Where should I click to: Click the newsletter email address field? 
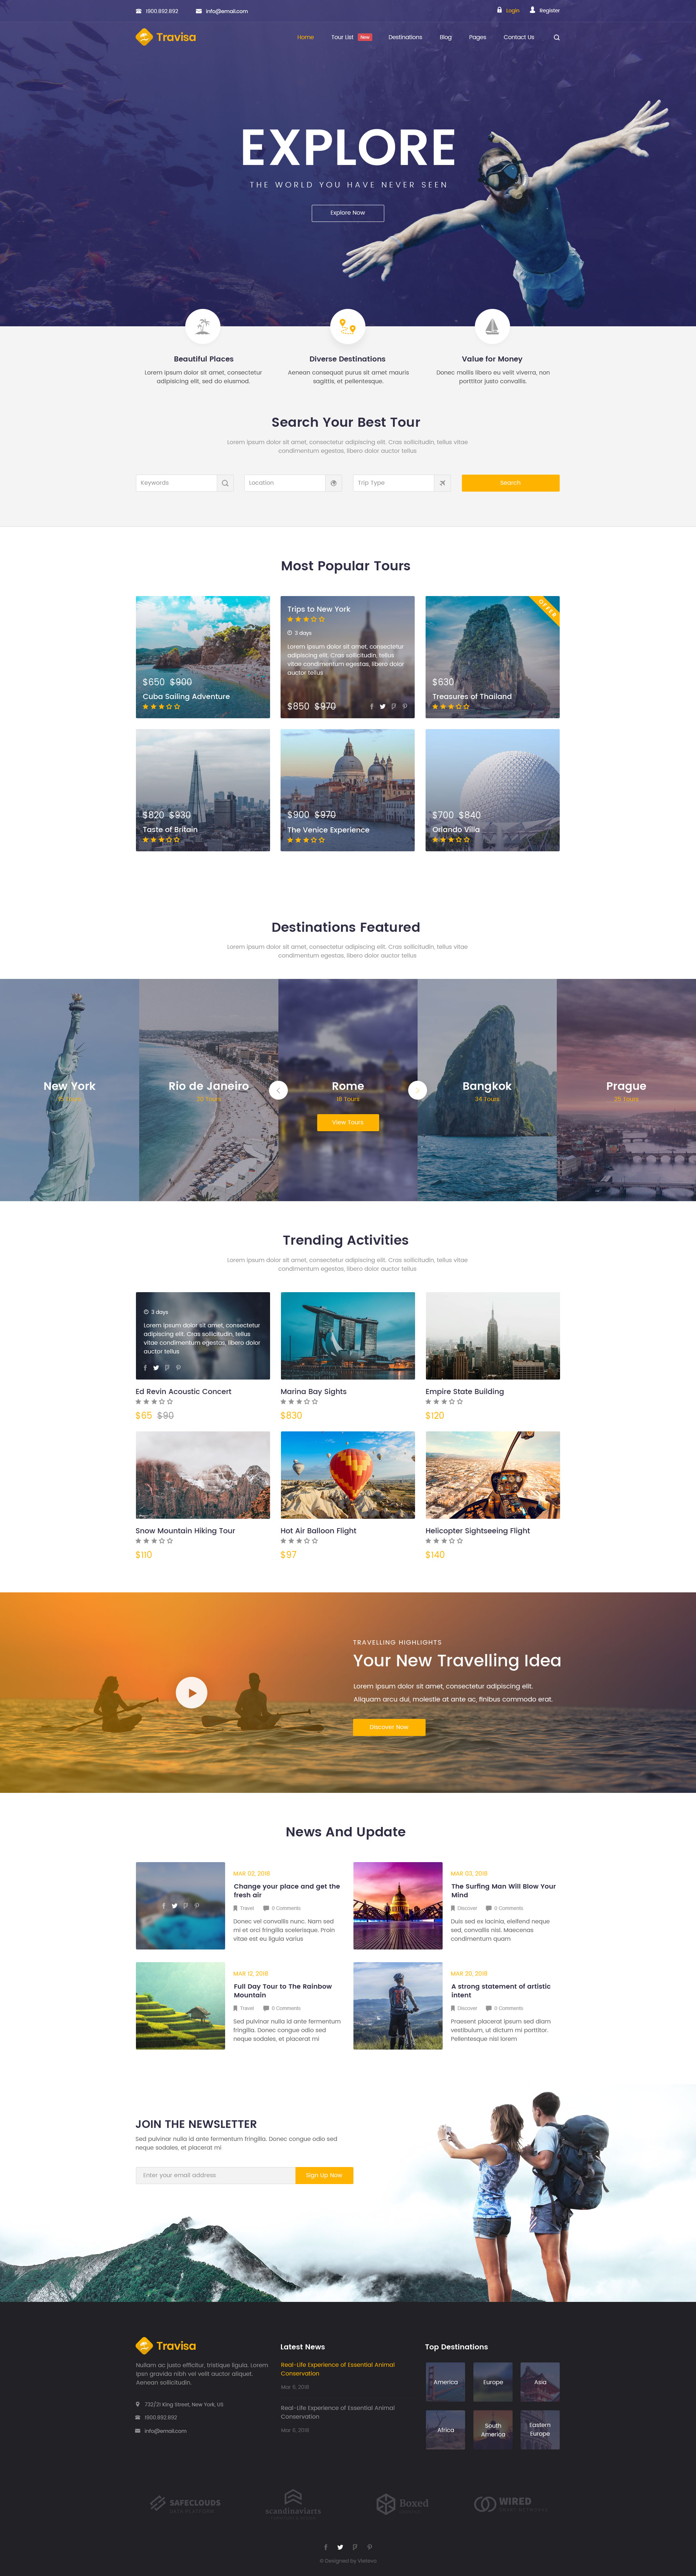(x=215, y=2175)
